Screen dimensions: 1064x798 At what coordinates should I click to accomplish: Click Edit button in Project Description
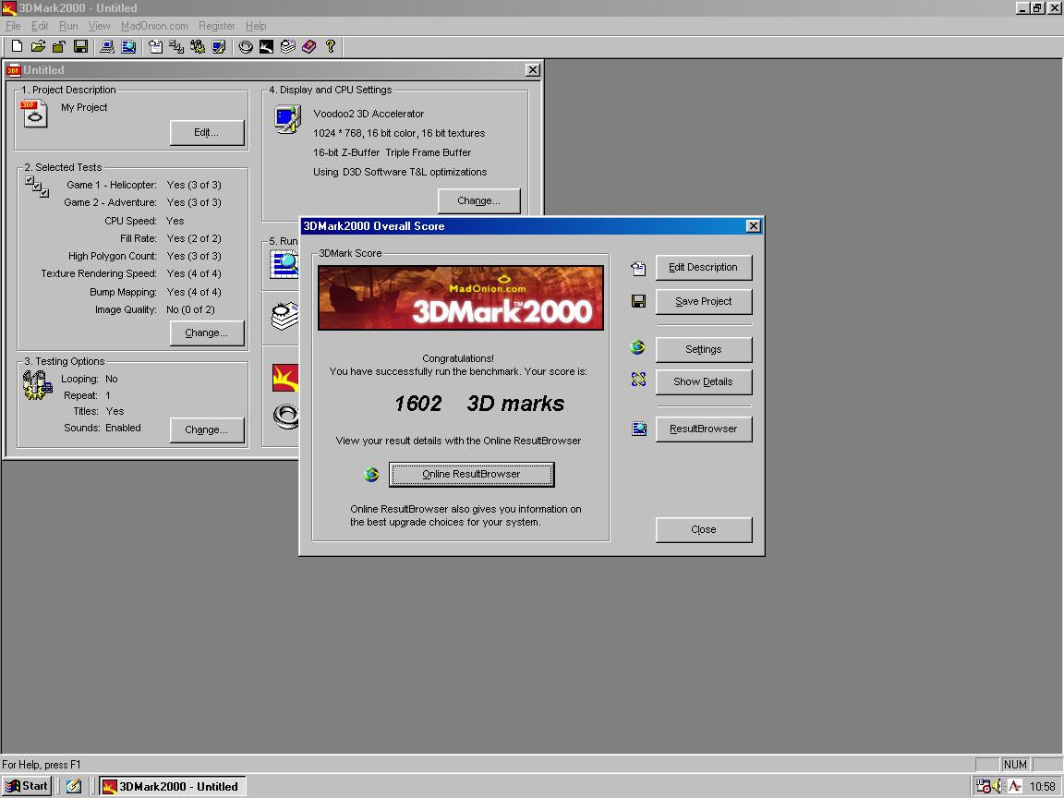207,132
